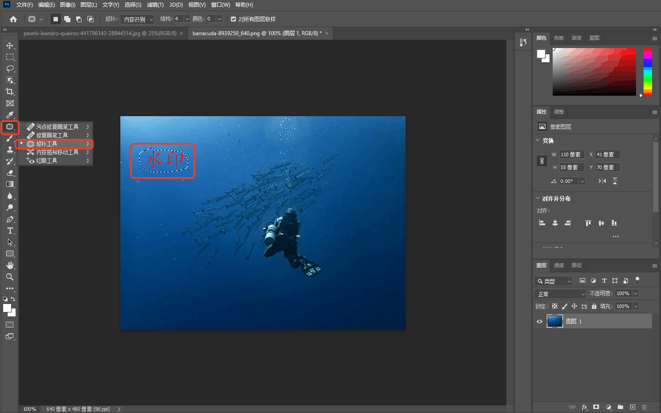Select the Frame tool

pos(10,103)
